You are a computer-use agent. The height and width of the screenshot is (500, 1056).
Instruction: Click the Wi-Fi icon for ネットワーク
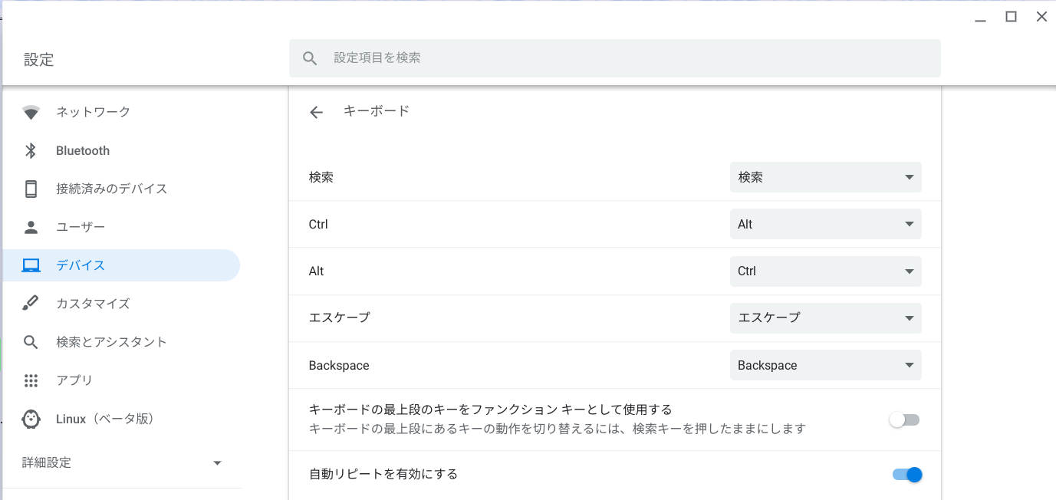click(x=31, y=113)
